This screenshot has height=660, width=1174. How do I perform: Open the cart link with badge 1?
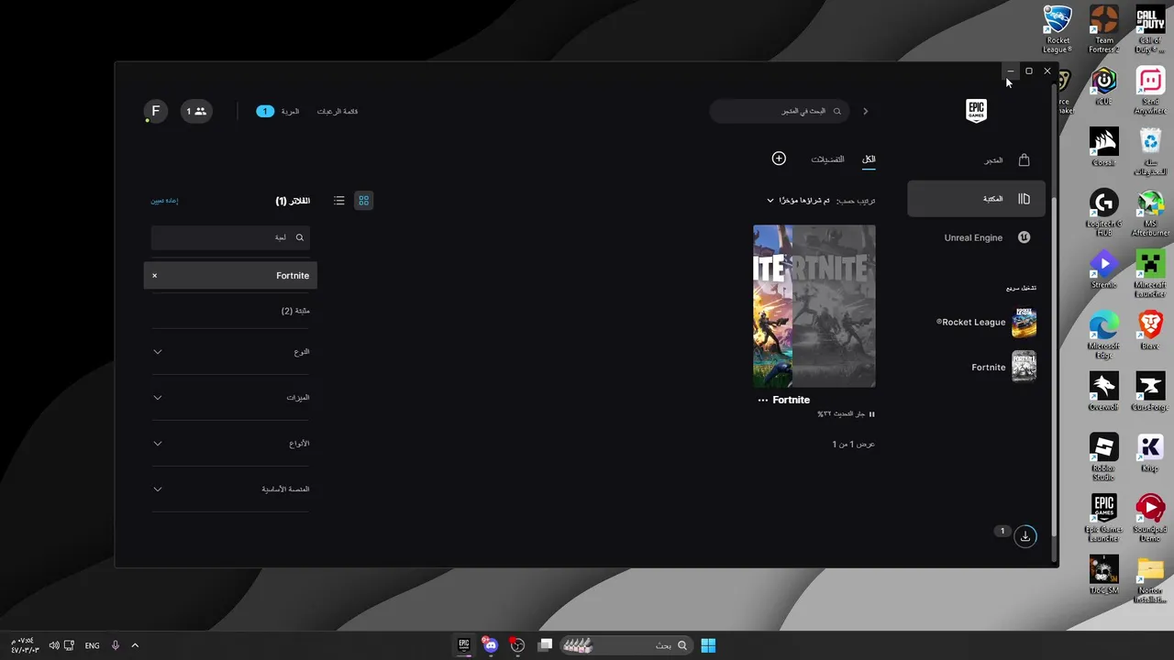278,112
